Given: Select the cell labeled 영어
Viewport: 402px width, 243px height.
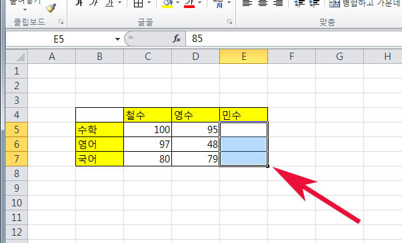Looking at the screenshot, I should click(100, 144).
